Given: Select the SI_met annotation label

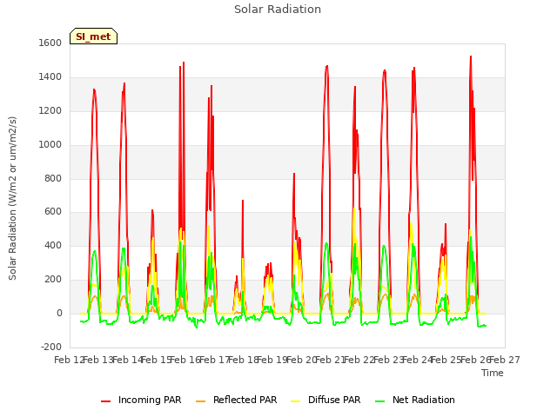Looking at the screenshot, I should tap(93, 36).
